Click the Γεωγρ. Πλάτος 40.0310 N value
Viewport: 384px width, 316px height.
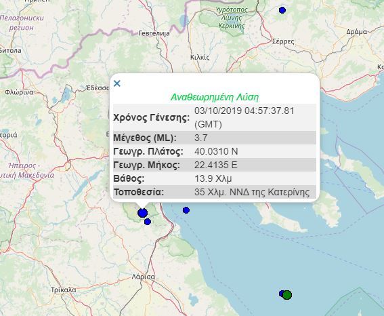(216, 151)
